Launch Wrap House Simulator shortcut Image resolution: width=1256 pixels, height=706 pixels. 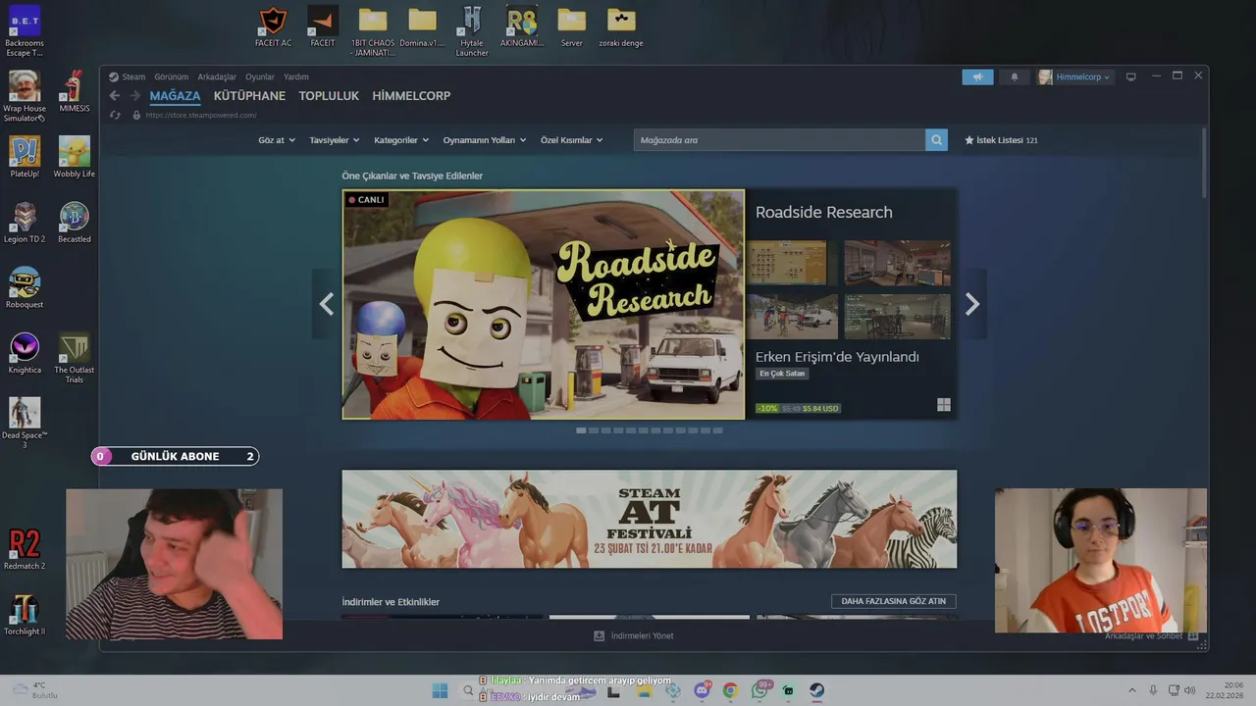(x=25, y=96)
